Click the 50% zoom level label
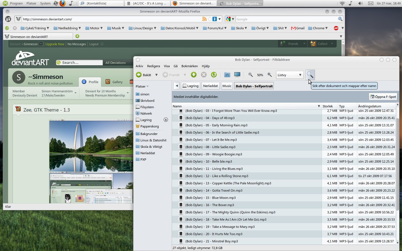 click(x=260, y=75)
